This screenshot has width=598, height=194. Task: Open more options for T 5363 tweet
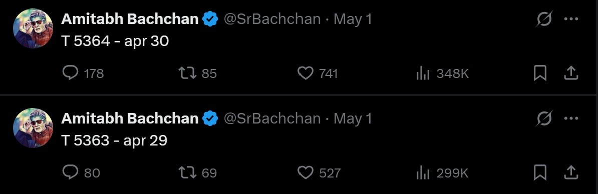point(571,118)
